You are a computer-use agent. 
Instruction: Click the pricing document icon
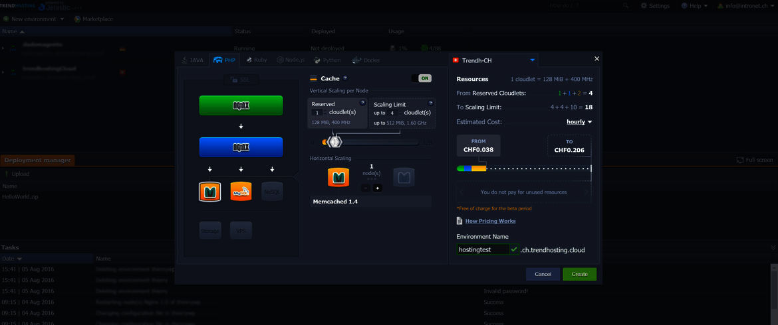point(459,221)
